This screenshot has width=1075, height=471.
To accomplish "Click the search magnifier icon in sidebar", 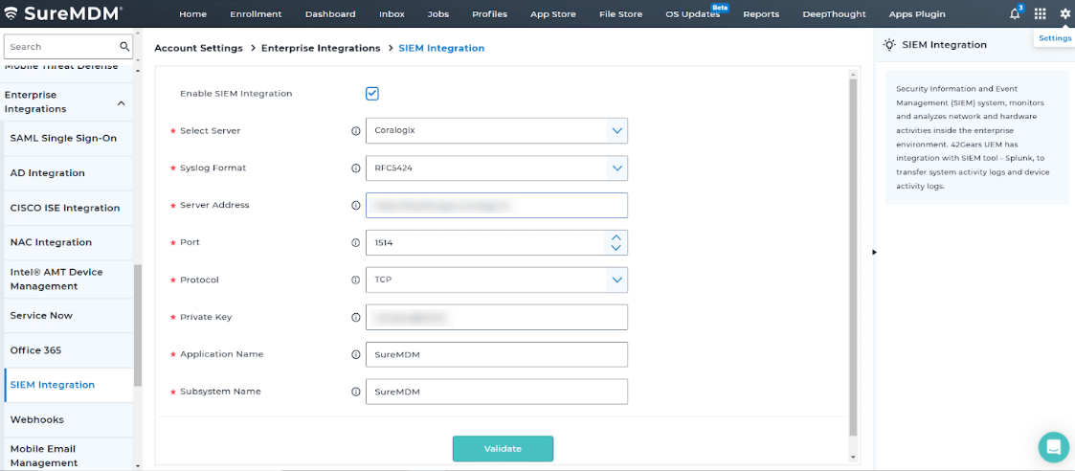I will coord(124,47).
